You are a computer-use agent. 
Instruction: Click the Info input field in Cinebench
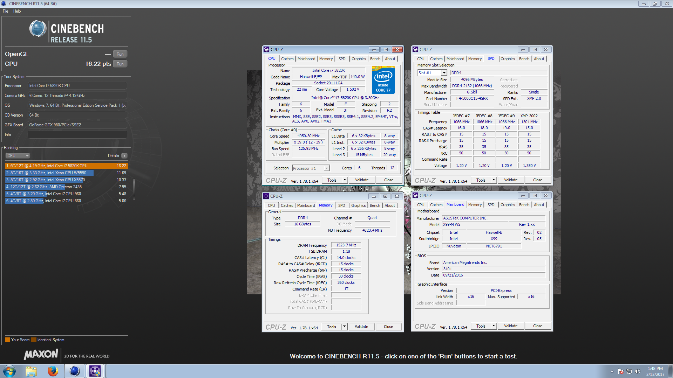[x=77, y=135]
